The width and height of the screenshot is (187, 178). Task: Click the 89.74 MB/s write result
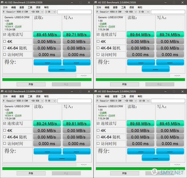pos(170,35)
